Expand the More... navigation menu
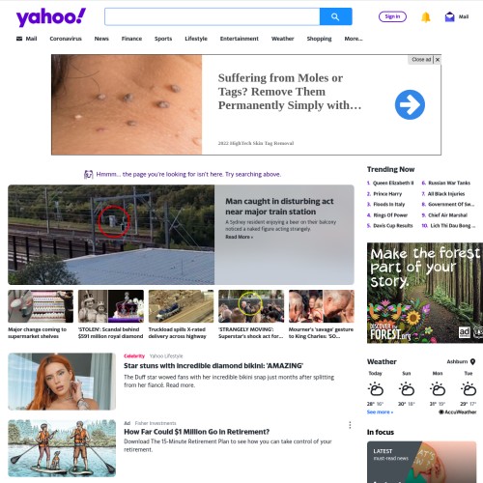The height and width of the screenshot is (483, 483). (354, 39)
